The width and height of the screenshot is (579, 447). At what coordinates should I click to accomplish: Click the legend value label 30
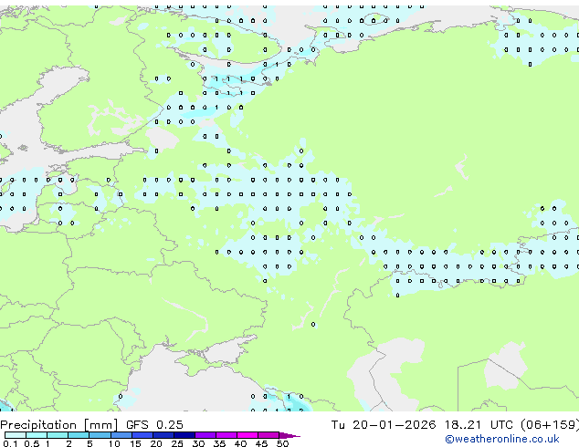click(198, 443)
